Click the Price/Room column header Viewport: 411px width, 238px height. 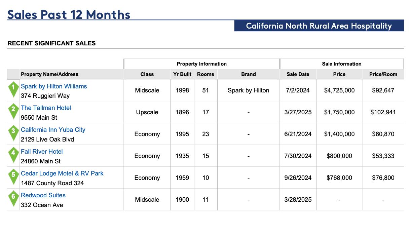pos(383,74)
